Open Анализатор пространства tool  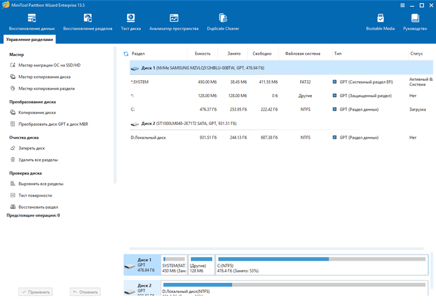[174, 22]
